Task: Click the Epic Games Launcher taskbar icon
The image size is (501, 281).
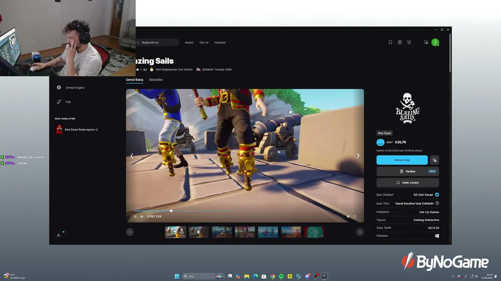Action: tap(324, 276)
